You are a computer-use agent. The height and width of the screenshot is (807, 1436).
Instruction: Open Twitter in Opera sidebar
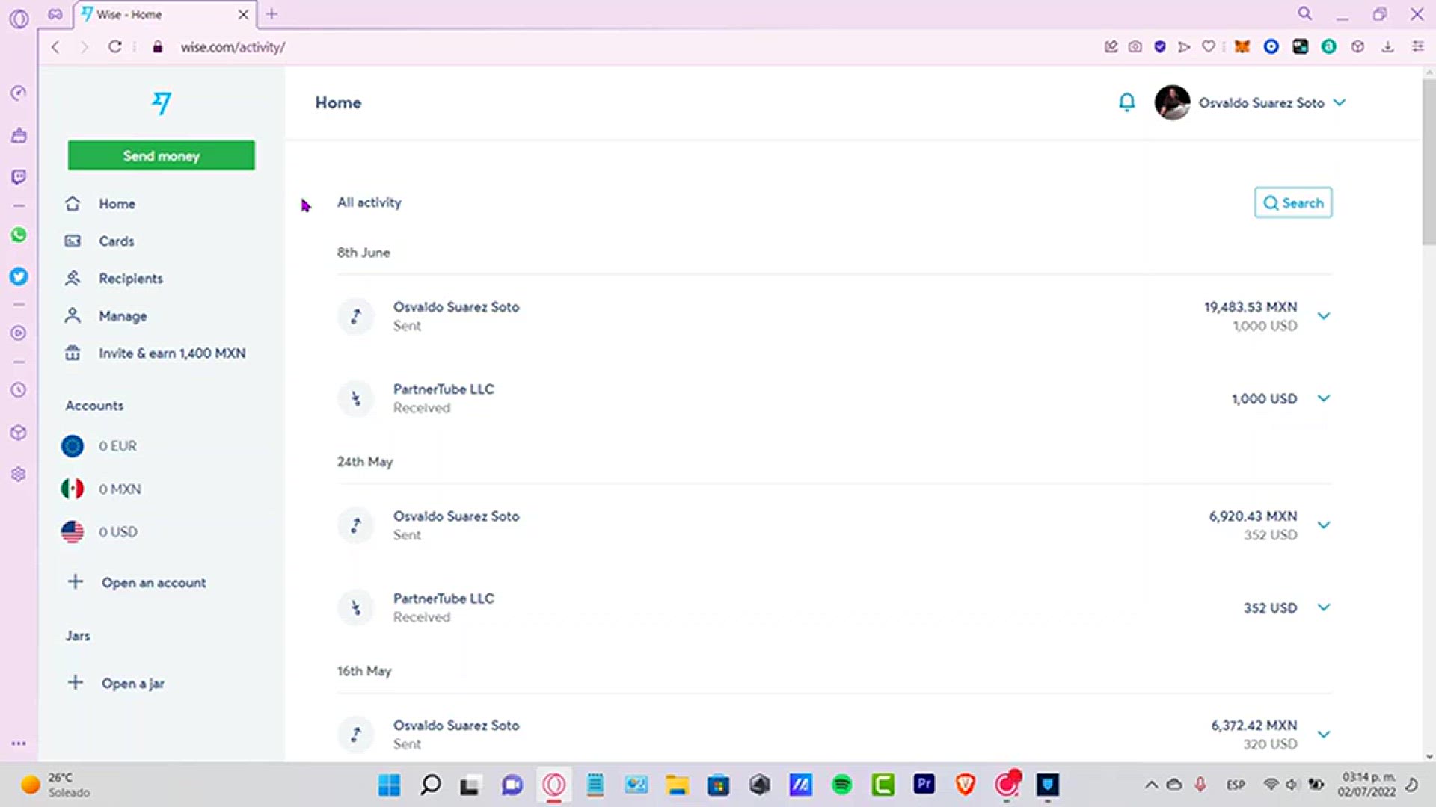[19, 276]
